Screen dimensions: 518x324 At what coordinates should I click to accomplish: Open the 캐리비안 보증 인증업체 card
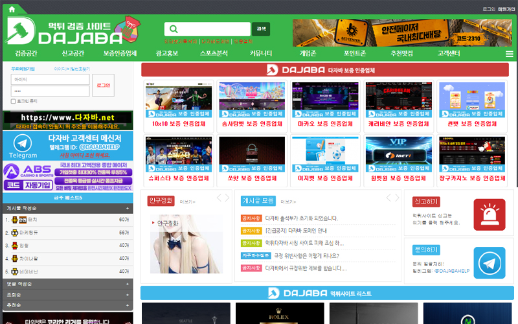click(x=398, y=106)
